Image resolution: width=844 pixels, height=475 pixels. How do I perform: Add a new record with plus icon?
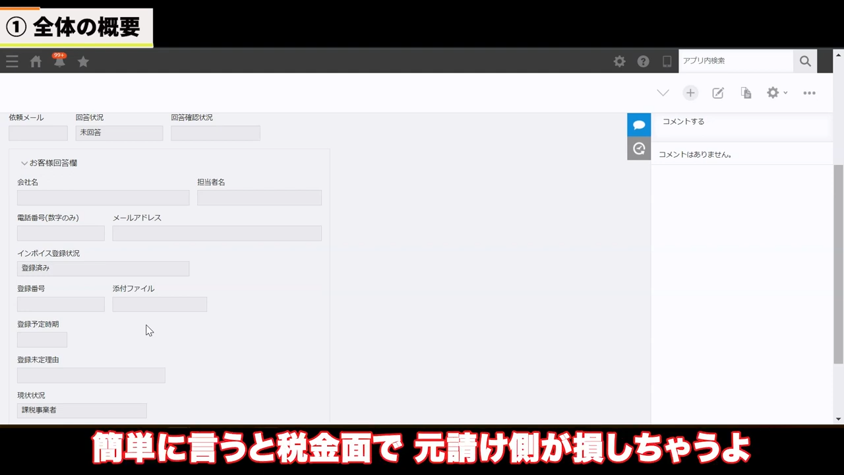coord(690,93)
